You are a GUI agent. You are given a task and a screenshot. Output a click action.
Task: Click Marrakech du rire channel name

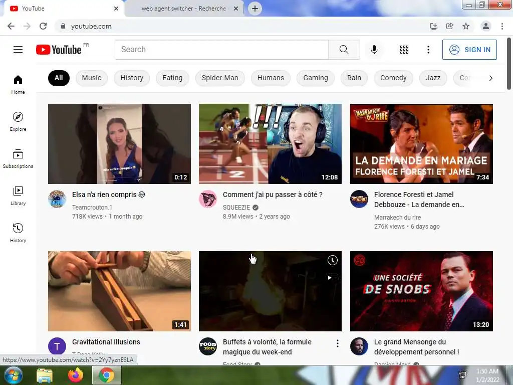[x=397, y=218]
